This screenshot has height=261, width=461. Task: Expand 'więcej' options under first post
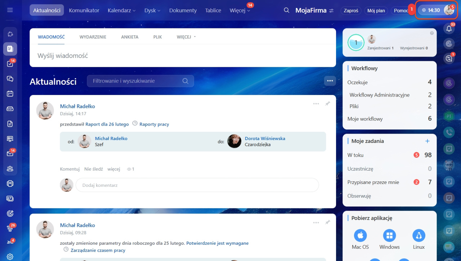[114, 169]
